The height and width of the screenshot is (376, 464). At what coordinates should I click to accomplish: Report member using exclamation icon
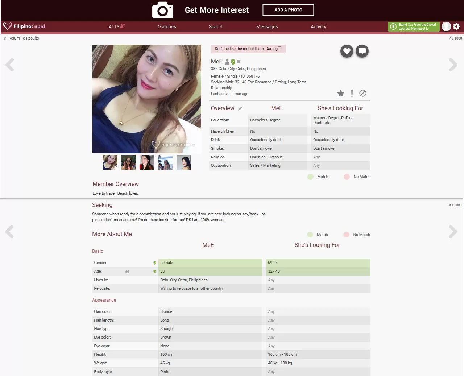(x=352, y=94)
